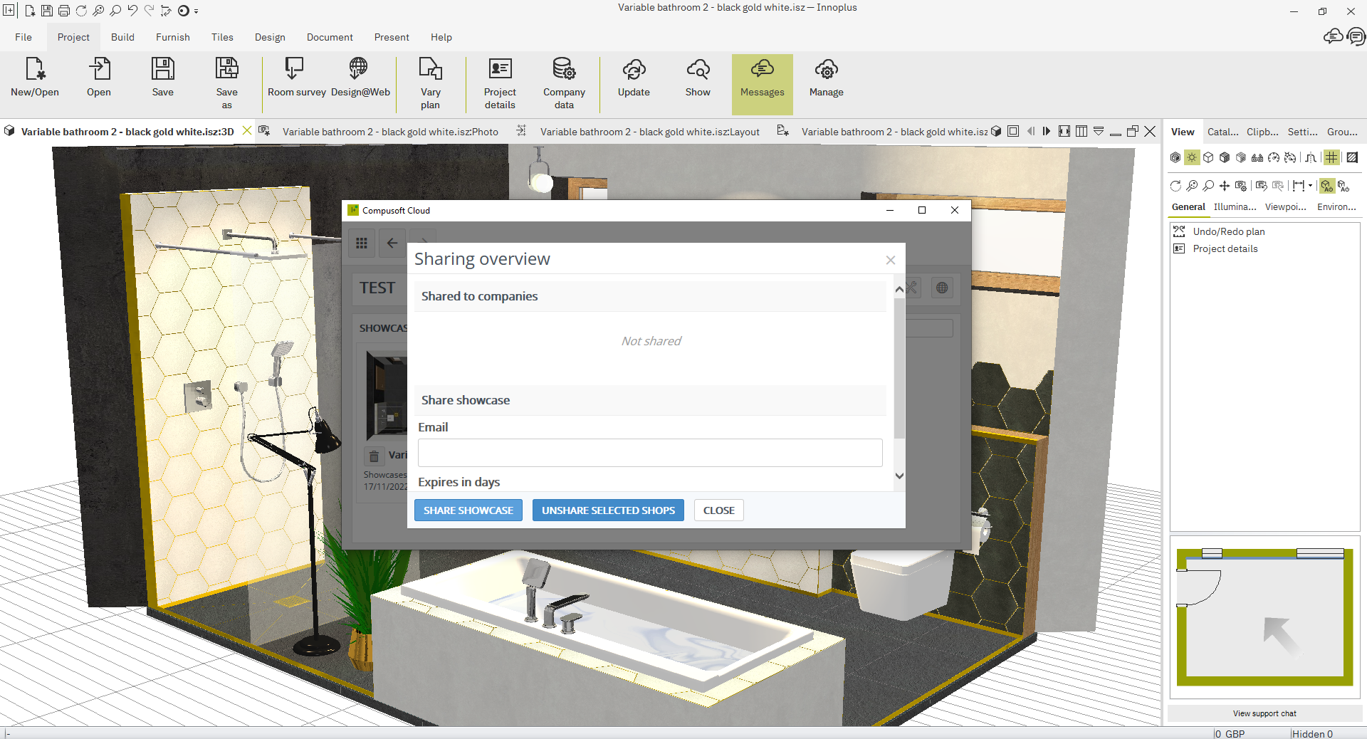
Task: Toggle the highlighted auto cube icon
Action: 1326,186
